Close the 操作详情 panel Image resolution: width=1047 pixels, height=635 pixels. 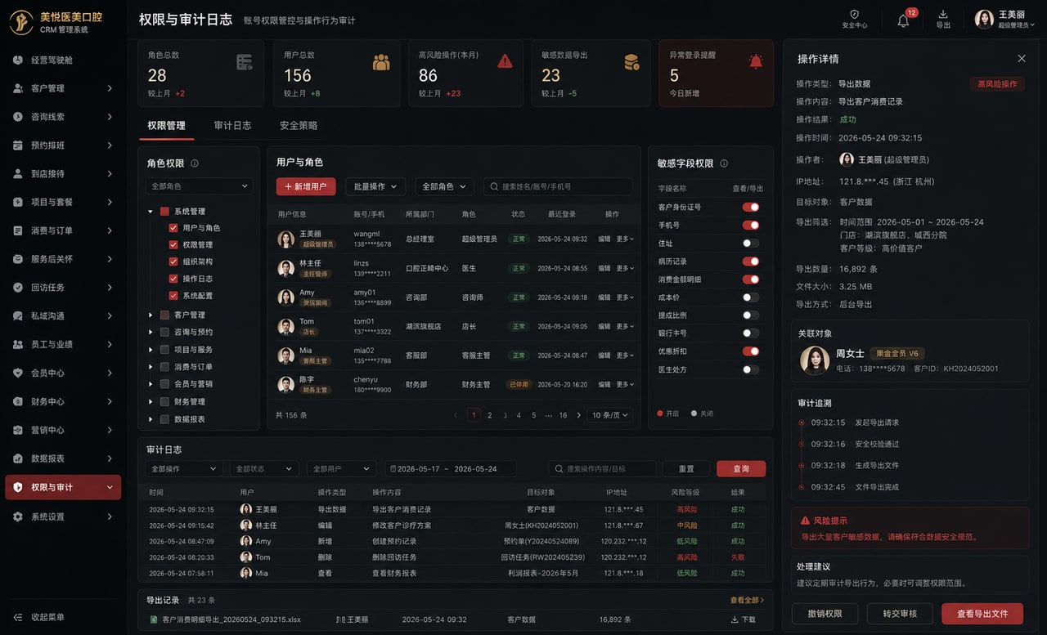(x=1022, y=59)
